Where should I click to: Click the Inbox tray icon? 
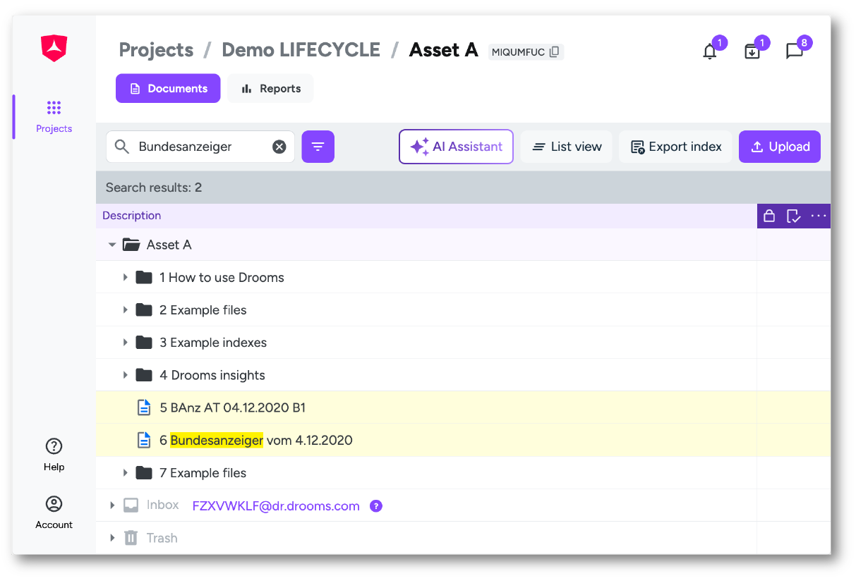[x=131, y=505]
